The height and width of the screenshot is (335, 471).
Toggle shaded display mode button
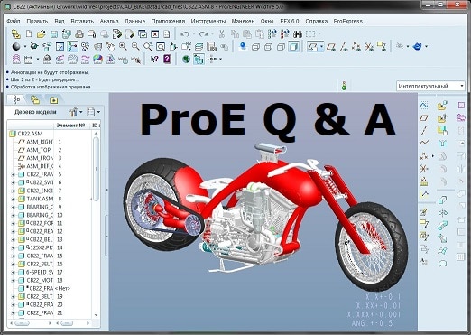[293, 47]
